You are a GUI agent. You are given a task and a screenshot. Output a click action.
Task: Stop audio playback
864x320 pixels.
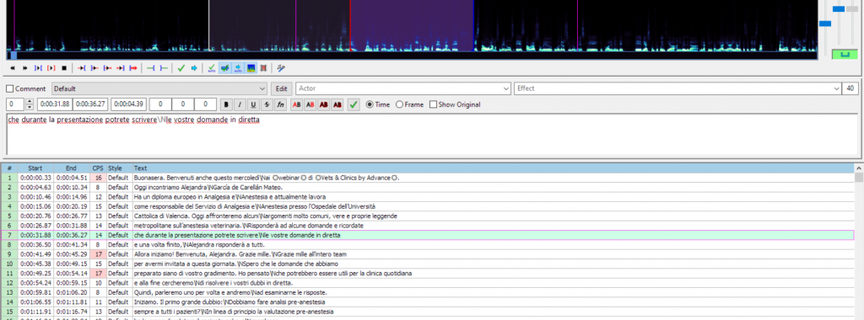coord(64,68)
